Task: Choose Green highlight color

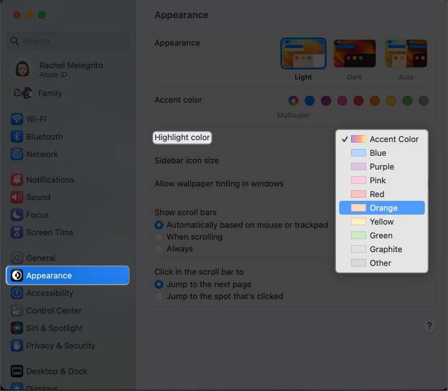Action: (x=382, y=235)
